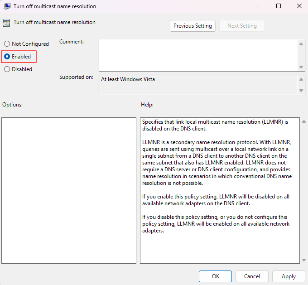Screen dimensions: 308x285
Task: Click the paragraph starting 'If you enable this policy'
Action: pyautogui.click(x=216, y=200)
